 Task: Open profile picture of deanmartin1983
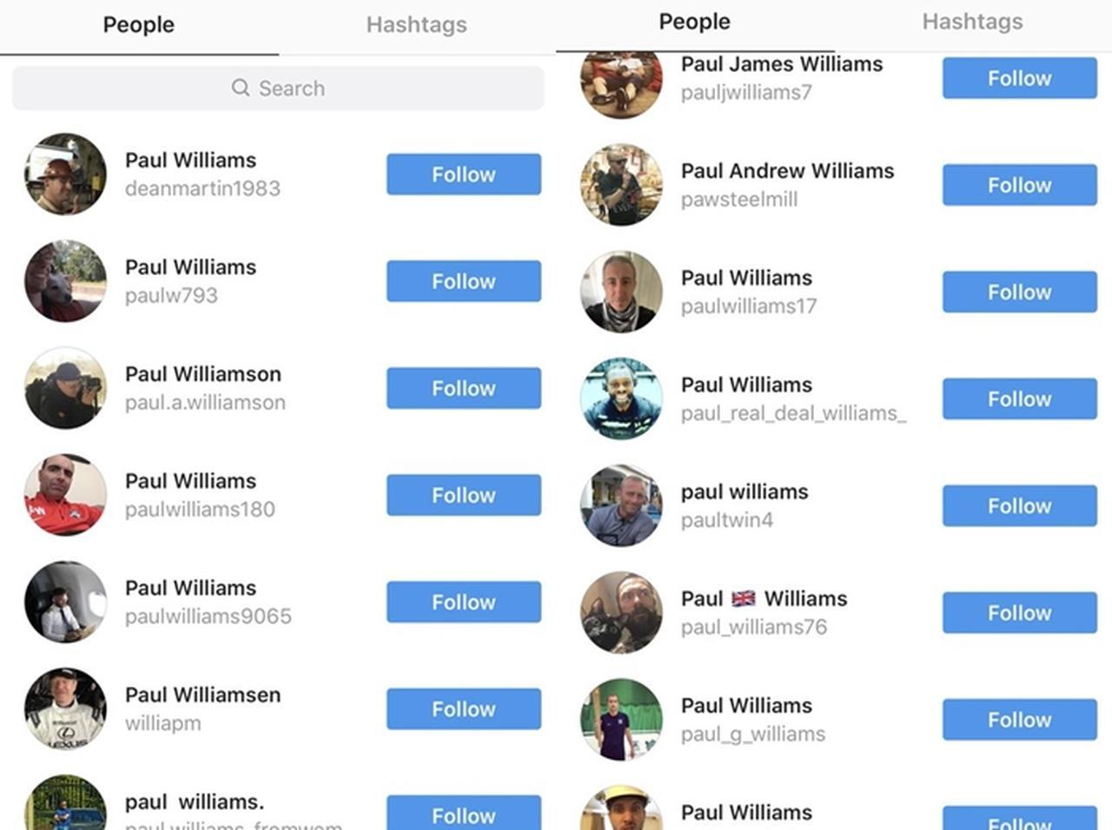pyautogui.click(x=65, y=174)
